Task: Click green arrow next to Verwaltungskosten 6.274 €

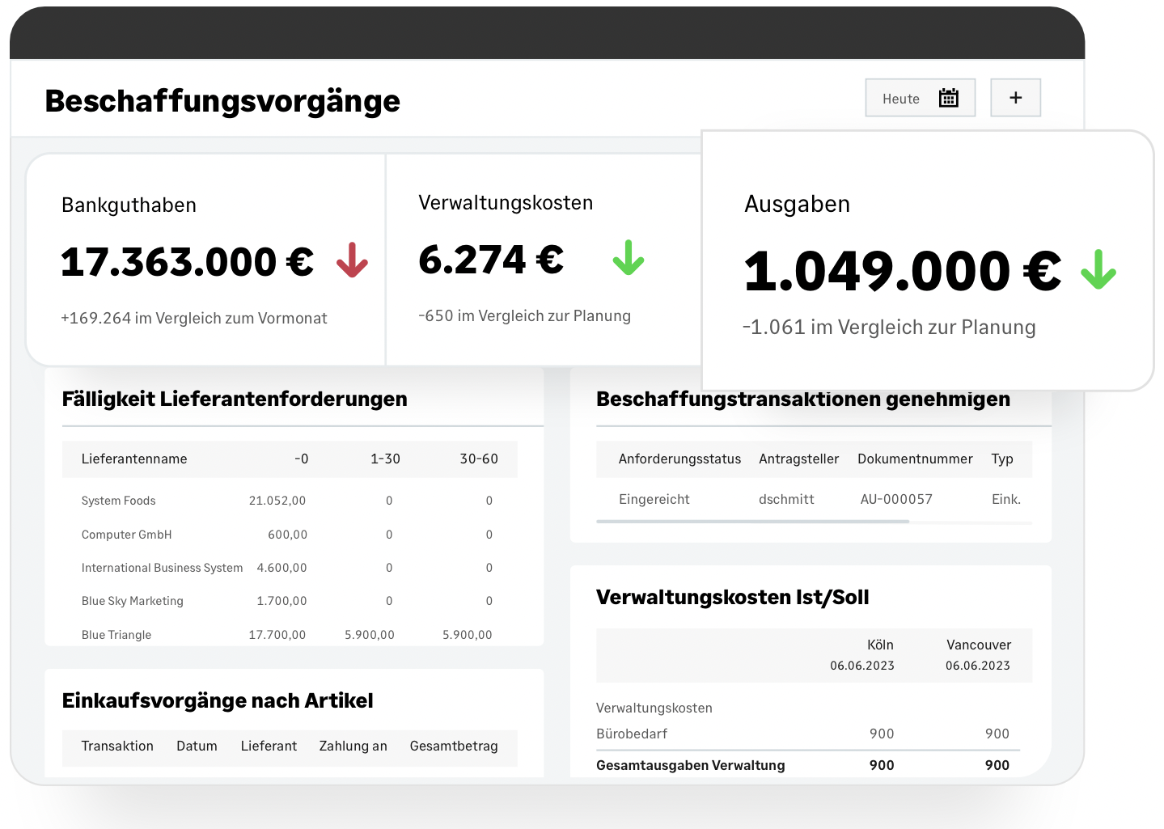Action: [628, 258]
